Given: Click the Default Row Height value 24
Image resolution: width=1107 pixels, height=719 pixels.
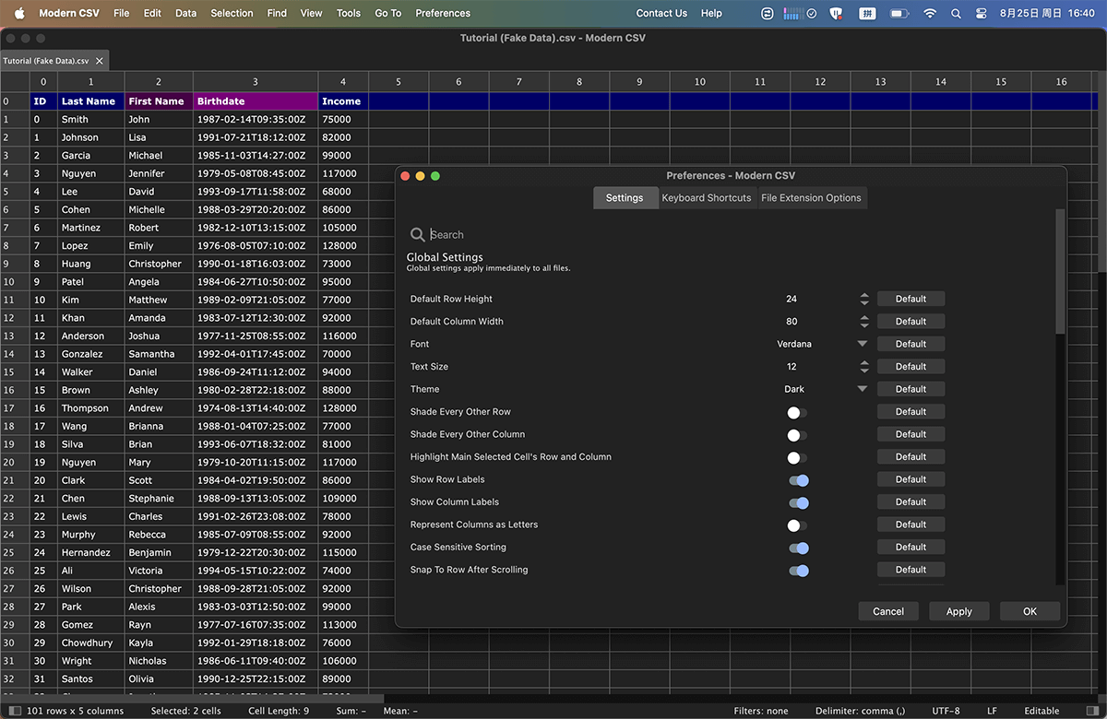Looking at the screenshot, I should (x=792, y=299).
